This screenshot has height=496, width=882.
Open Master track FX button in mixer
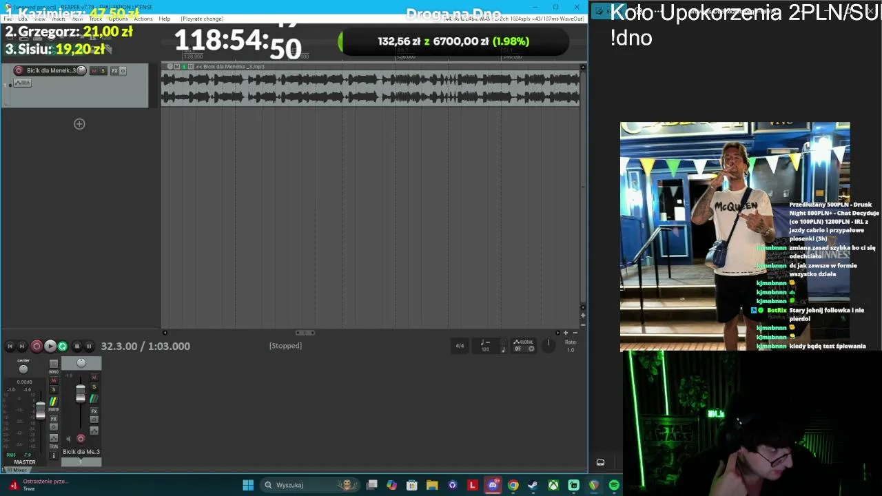pos(54,420)
